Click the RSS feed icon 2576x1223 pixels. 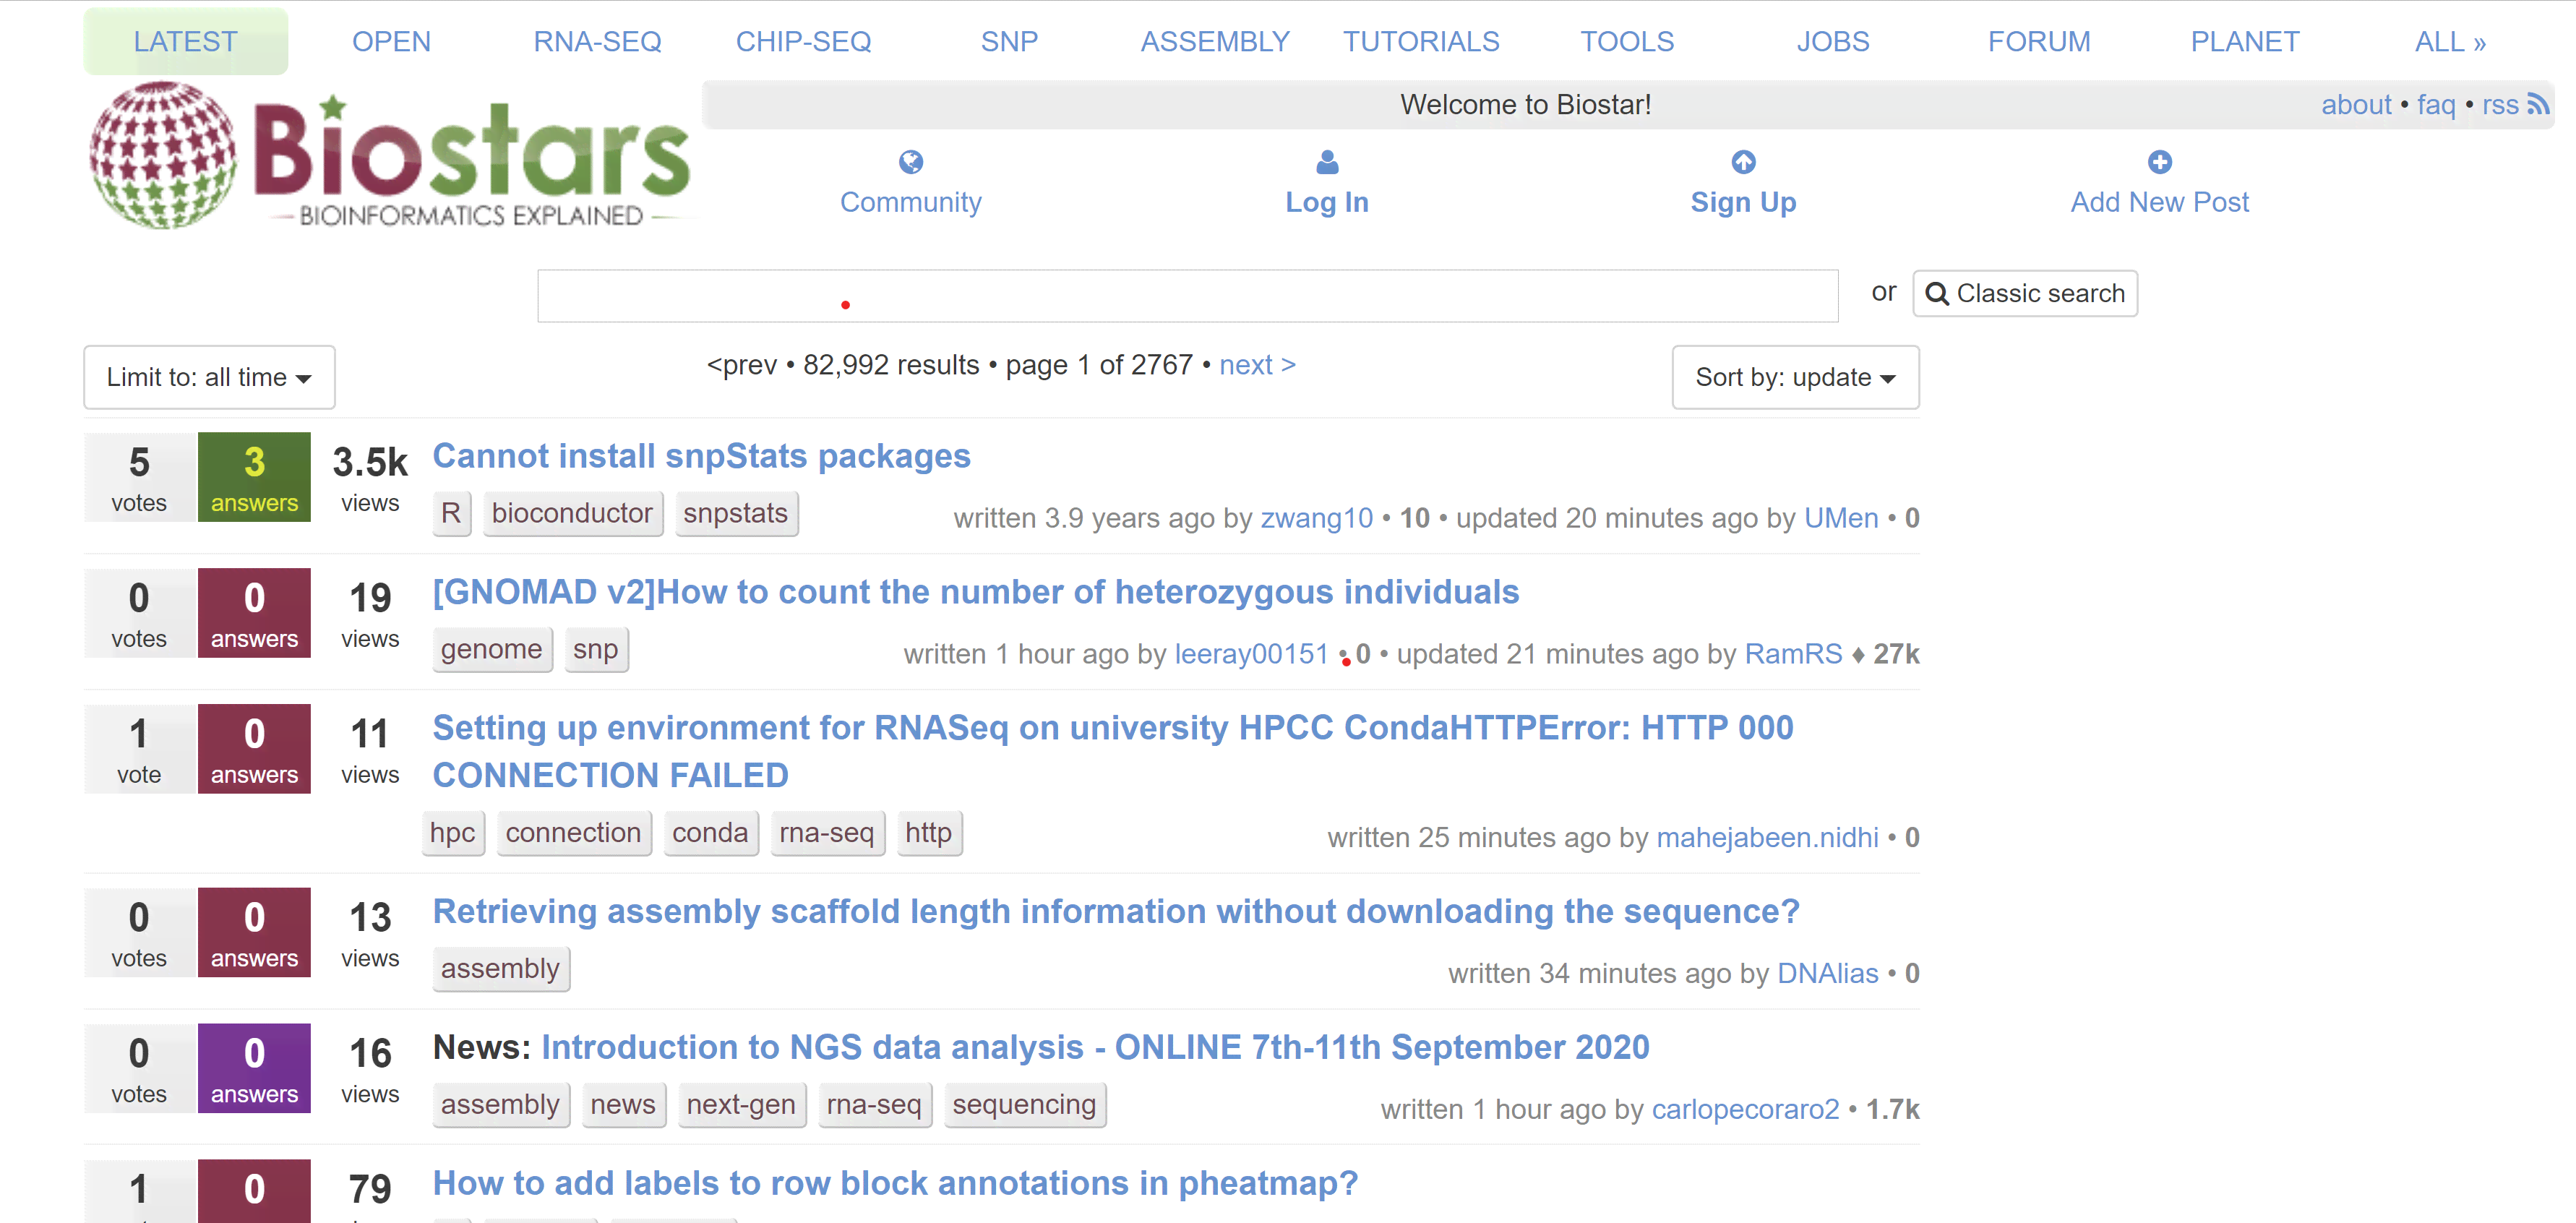(2537, 104)
